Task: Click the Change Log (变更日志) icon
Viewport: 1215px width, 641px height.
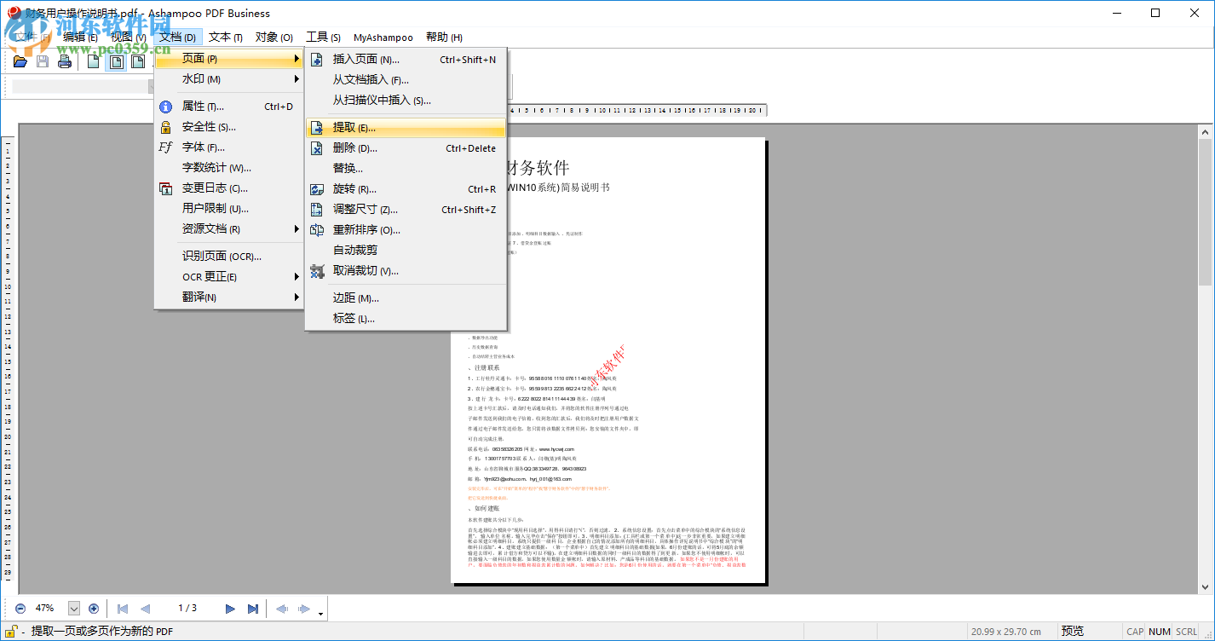Action: [x=166, y=188]
